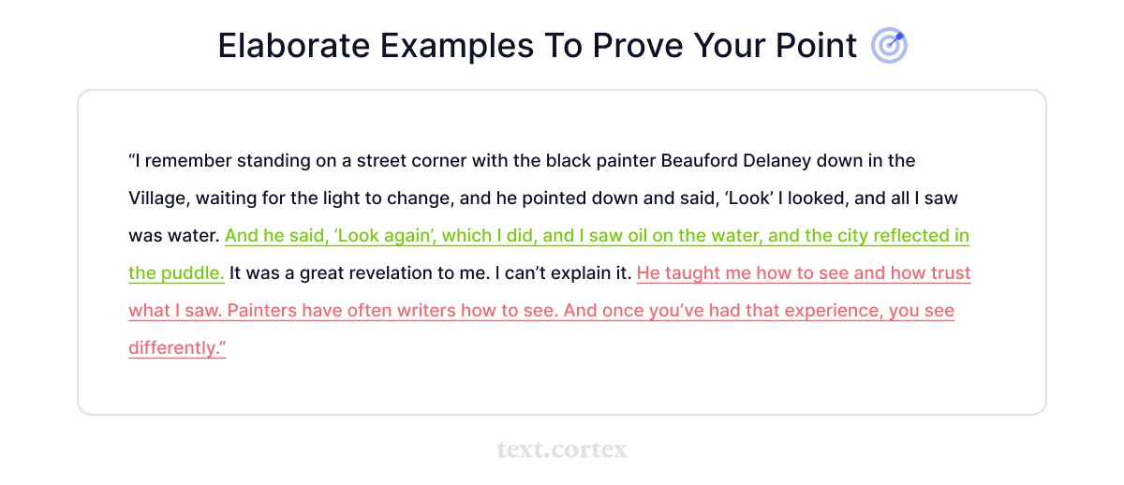
Task: Open the text.cortex logo link
Action: pos(562,450)
